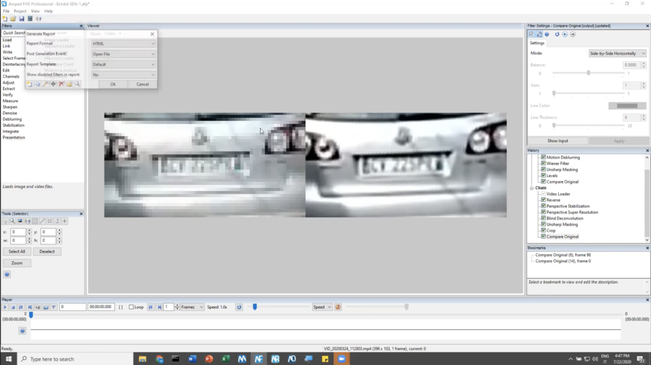Play the video in Player panel
The width and height of the screenshot is (651, 365).
coord(5,307)
